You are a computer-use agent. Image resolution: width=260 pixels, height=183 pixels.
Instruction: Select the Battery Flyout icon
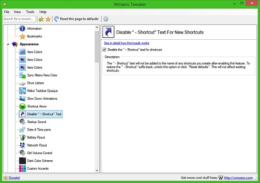[22, 138]
